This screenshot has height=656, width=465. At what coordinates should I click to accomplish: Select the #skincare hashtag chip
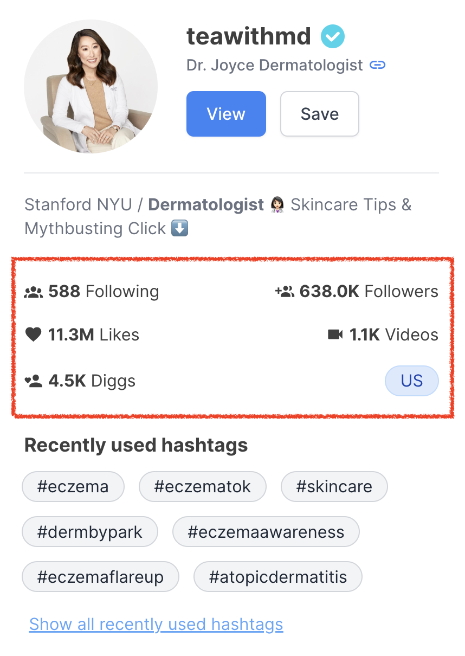[x=334, y=486]
